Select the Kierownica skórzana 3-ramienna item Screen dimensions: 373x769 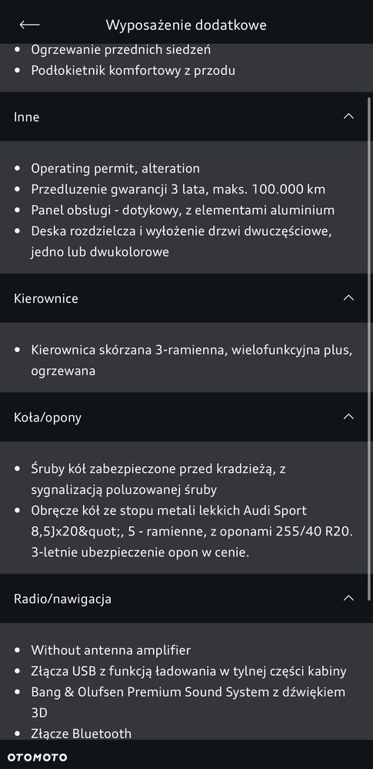pyautogui.click(x=192, y=361)
